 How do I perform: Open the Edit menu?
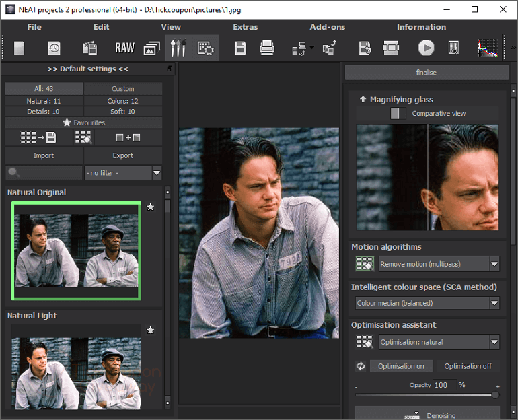coord(102,27)
